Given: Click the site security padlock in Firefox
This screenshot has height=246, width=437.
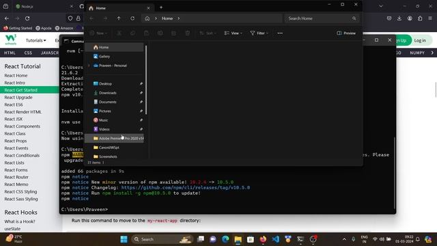Looking at the screenshot, I should pos(79,18).
